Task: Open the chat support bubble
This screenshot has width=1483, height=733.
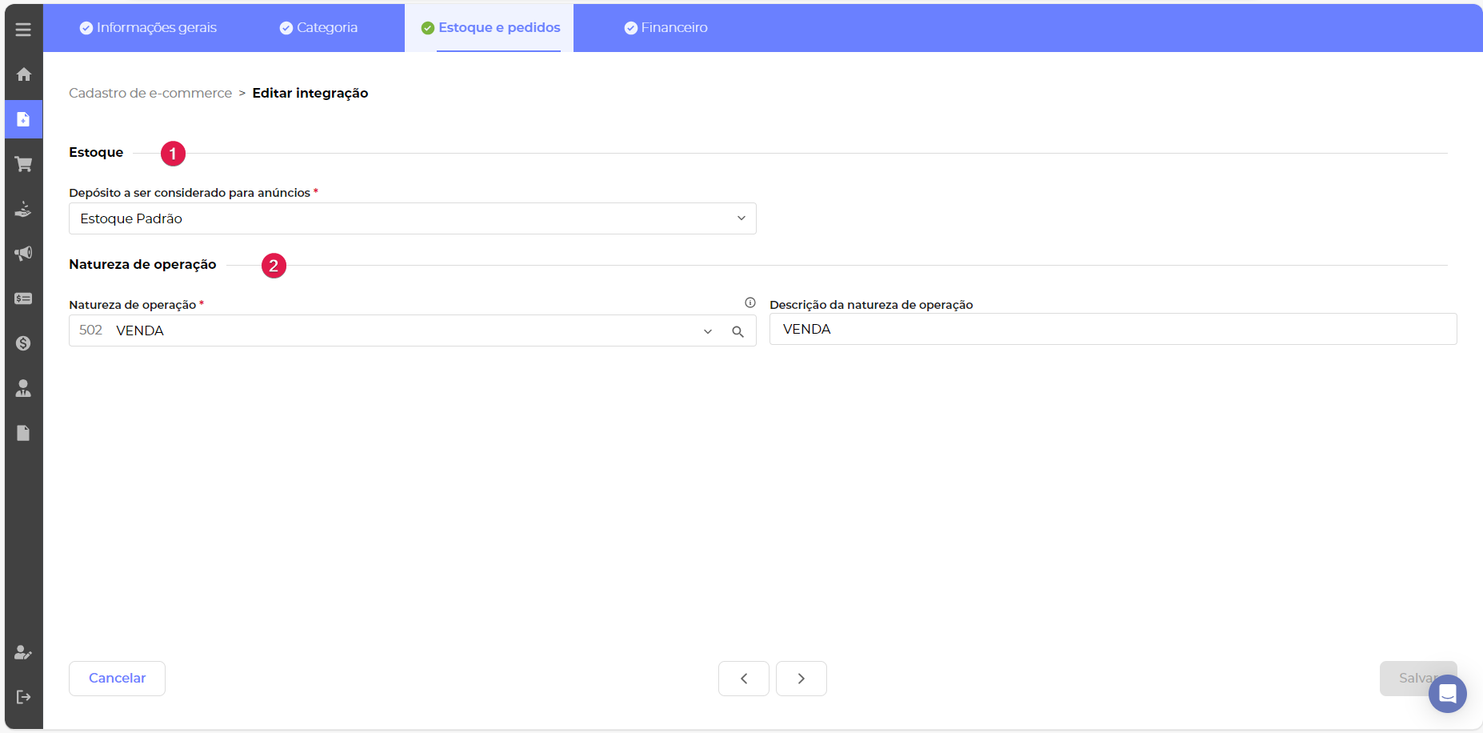Action: coord(1447,694)
